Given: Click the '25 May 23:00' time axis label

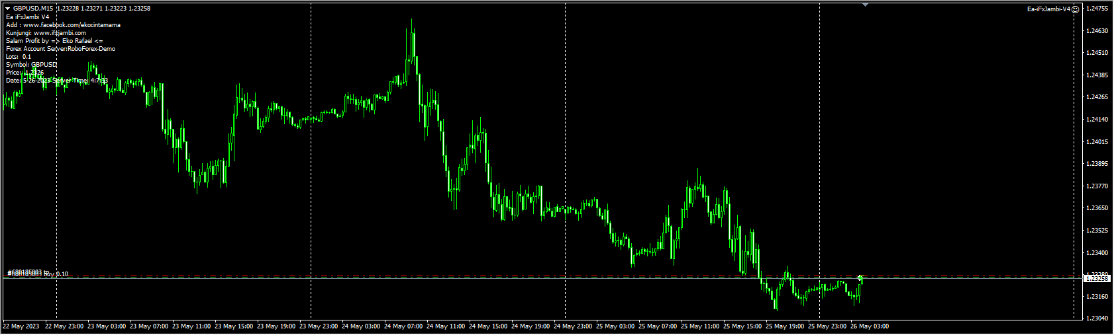Looking at the screenshot, I should coord(827,326).
